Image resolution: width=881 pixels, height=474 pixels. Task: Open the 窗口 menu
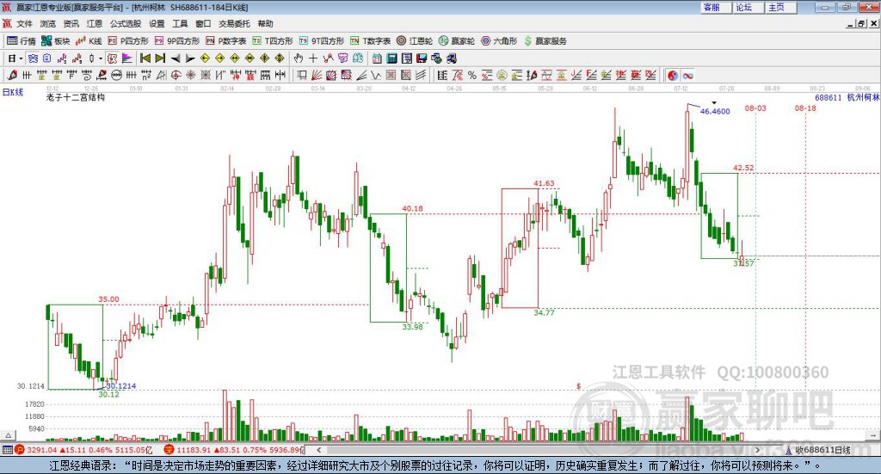coord(203,23)
